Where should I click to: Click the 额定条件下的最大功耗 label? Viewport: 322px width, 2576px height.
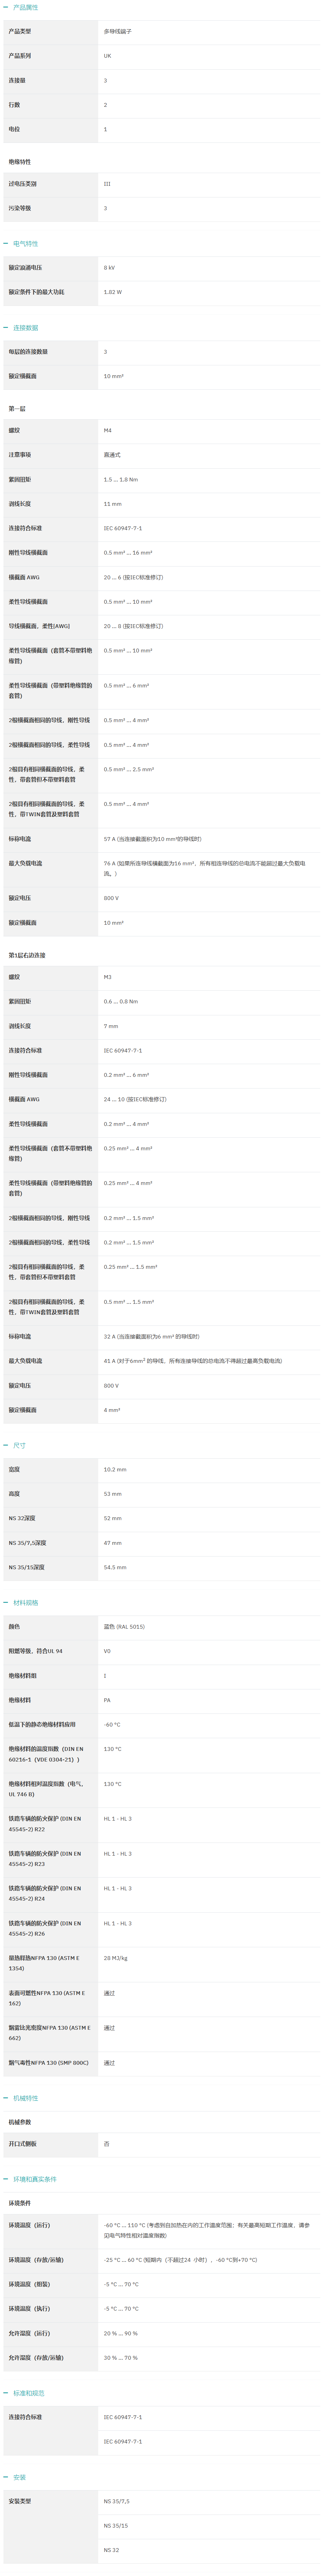[x=36, y=292]
